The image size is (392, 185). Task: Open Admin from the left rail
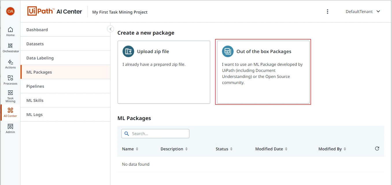click(x=10, y=129)
